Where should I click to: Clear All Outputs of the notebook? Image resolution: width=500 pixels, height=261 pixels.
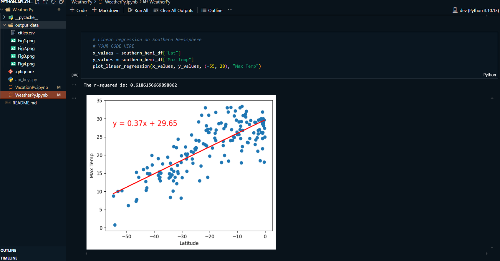tap(173, 10)
